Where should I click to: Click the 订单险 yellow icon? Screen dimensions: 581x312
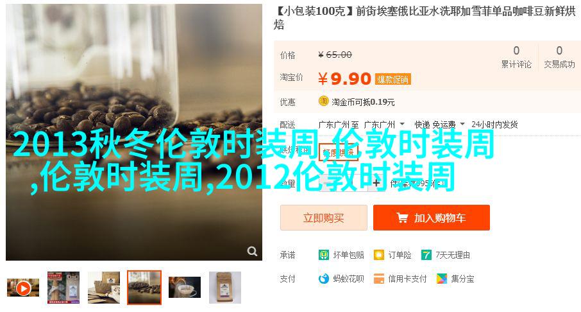pos(379,255)
